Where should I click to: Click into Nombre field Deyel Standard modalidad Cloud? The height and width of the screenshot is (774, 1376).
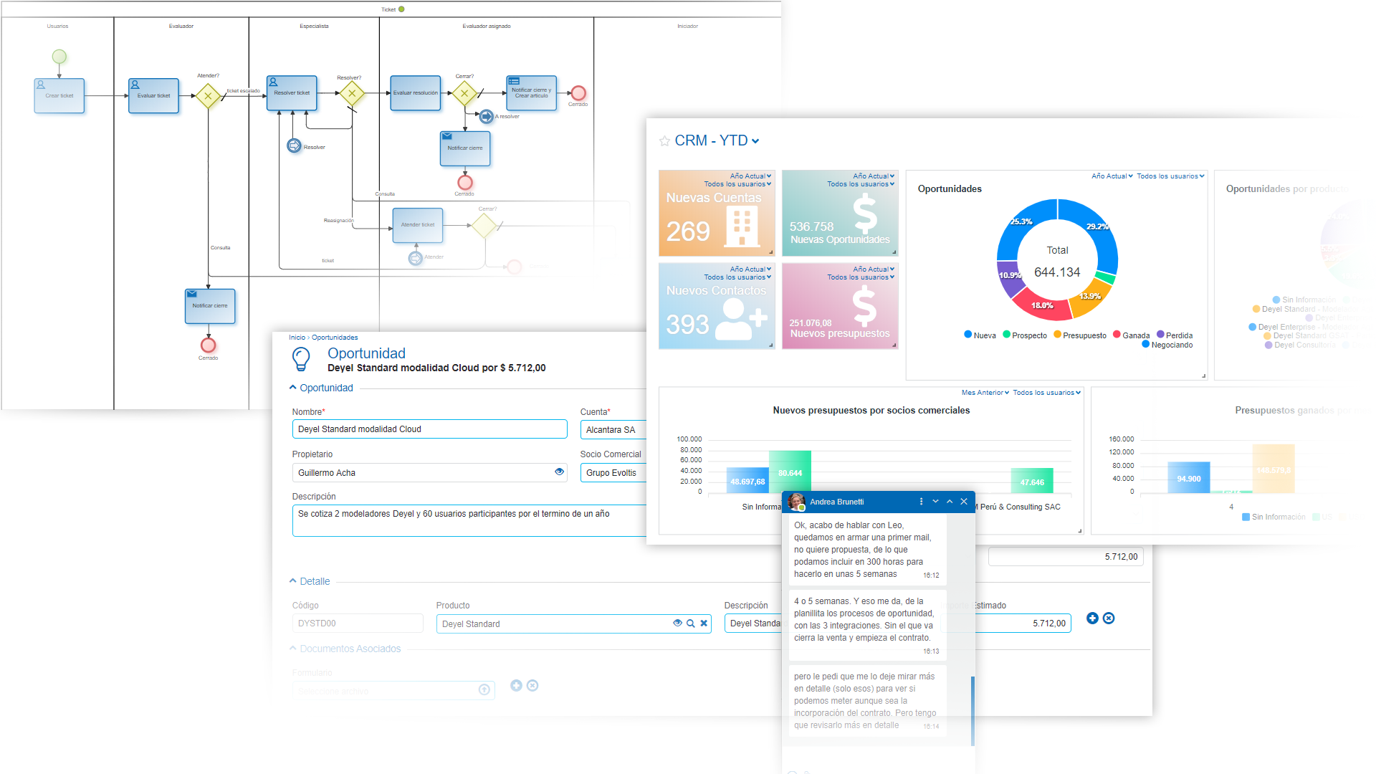click(x=429, y=429)
